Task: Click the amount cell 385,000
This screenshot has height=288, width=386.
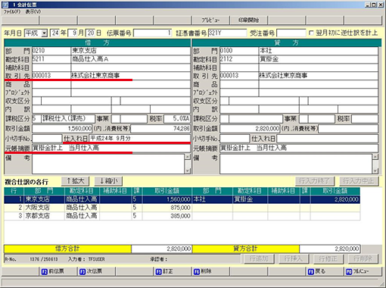Action: tap(167, 216)
